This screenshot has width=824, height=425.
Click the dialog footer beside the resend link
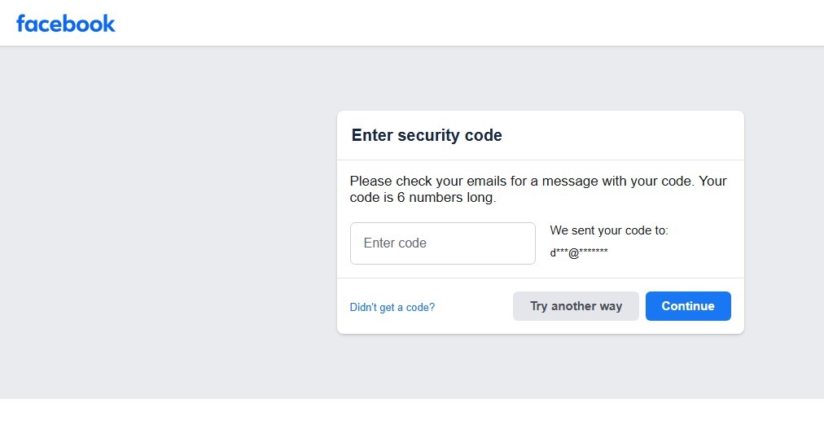tap(472, 307)
